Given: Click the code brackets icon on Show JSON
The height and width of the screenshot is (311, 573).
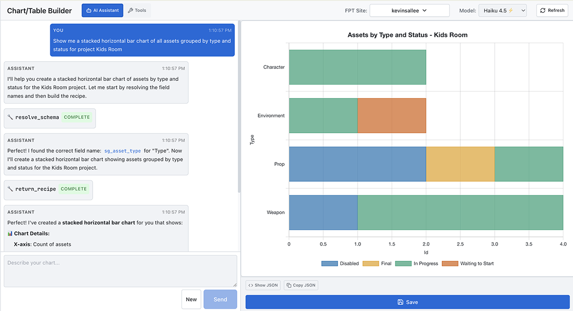Looking at the screenshot, I should click(251, 285).
